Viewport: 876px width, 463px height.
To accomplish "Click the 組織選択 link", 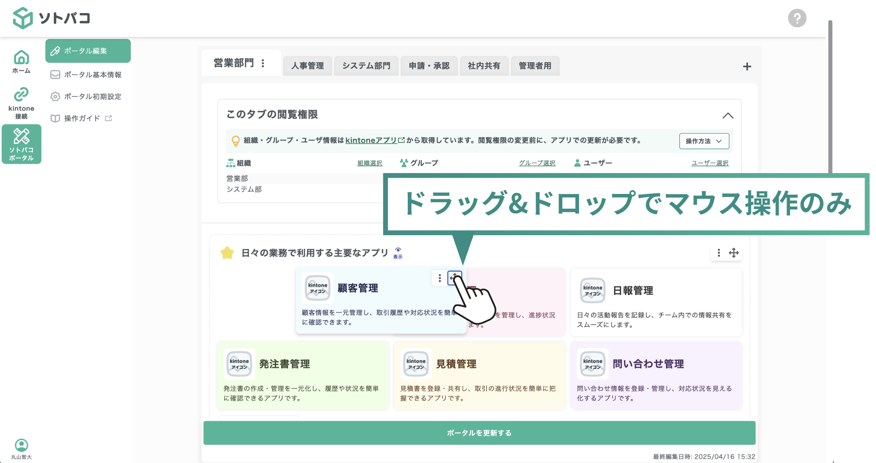I will (369, 162).
